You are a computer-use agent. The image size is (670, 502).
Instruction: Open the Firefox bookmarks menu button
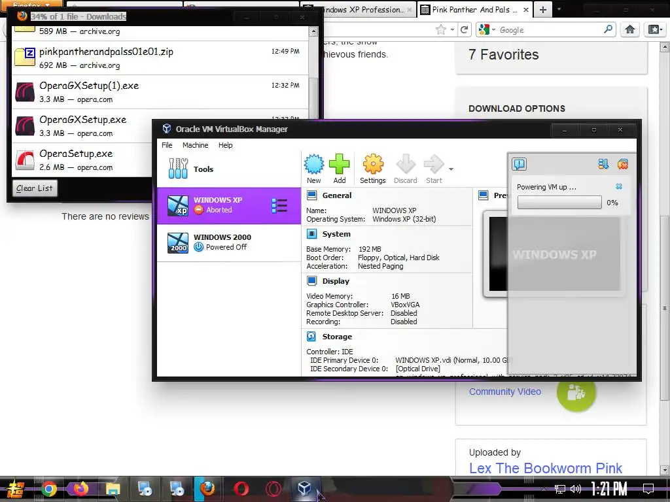click(655, 29)
